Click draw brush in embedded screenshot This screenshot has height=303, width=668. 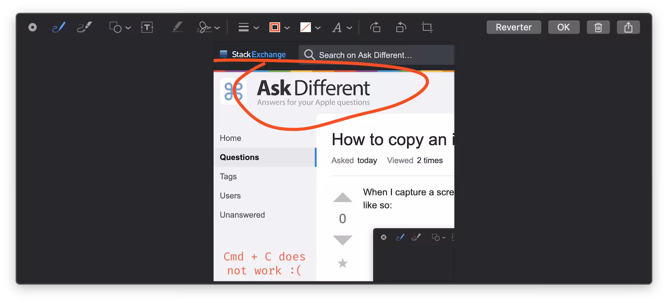tap(416, 237)
